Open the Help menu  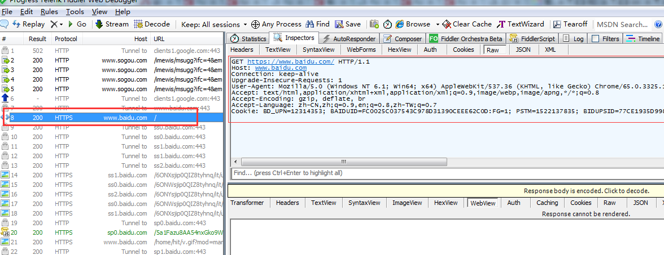[123, 12]
